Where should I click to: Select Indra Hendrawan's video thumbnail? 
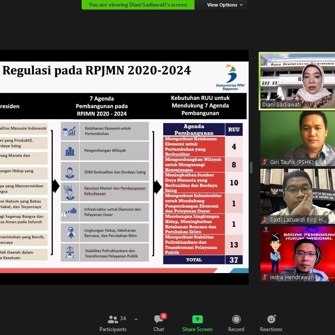pos(297,252)
